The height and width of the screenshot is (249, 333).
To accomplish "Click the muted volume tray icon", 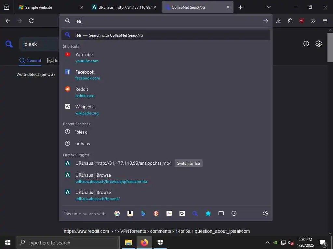I will (291, 243).
